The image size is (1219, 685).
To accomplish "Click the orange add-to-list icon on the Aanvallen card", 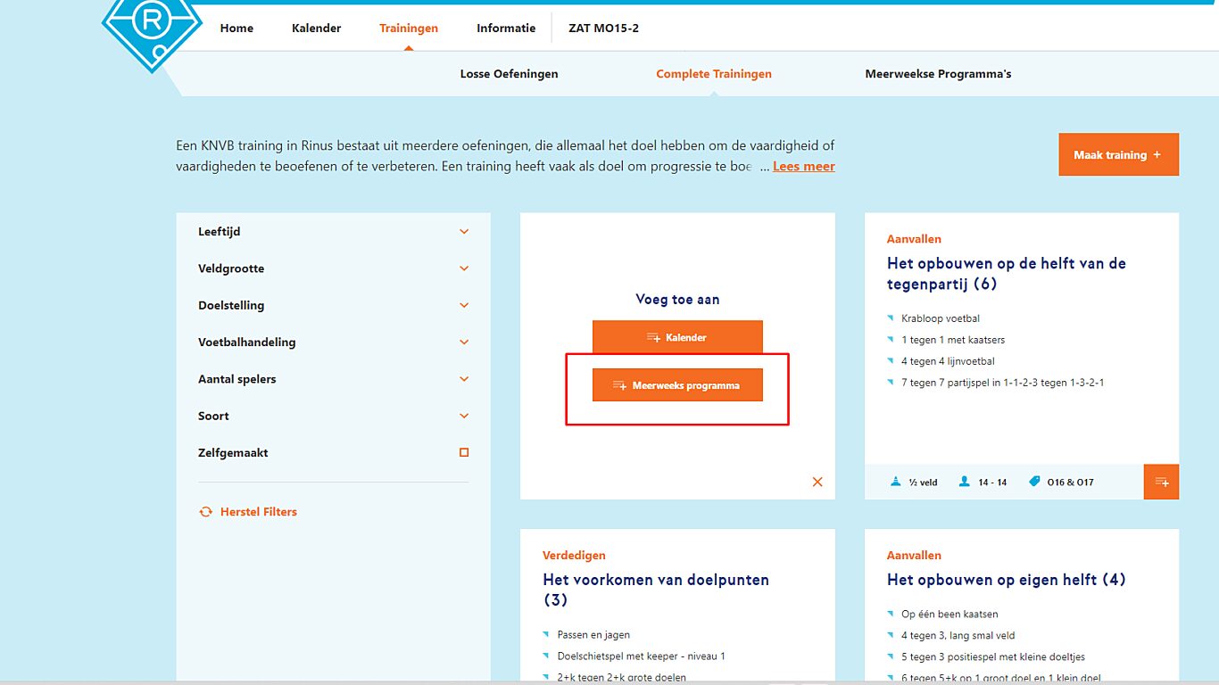I will 1161,482.
